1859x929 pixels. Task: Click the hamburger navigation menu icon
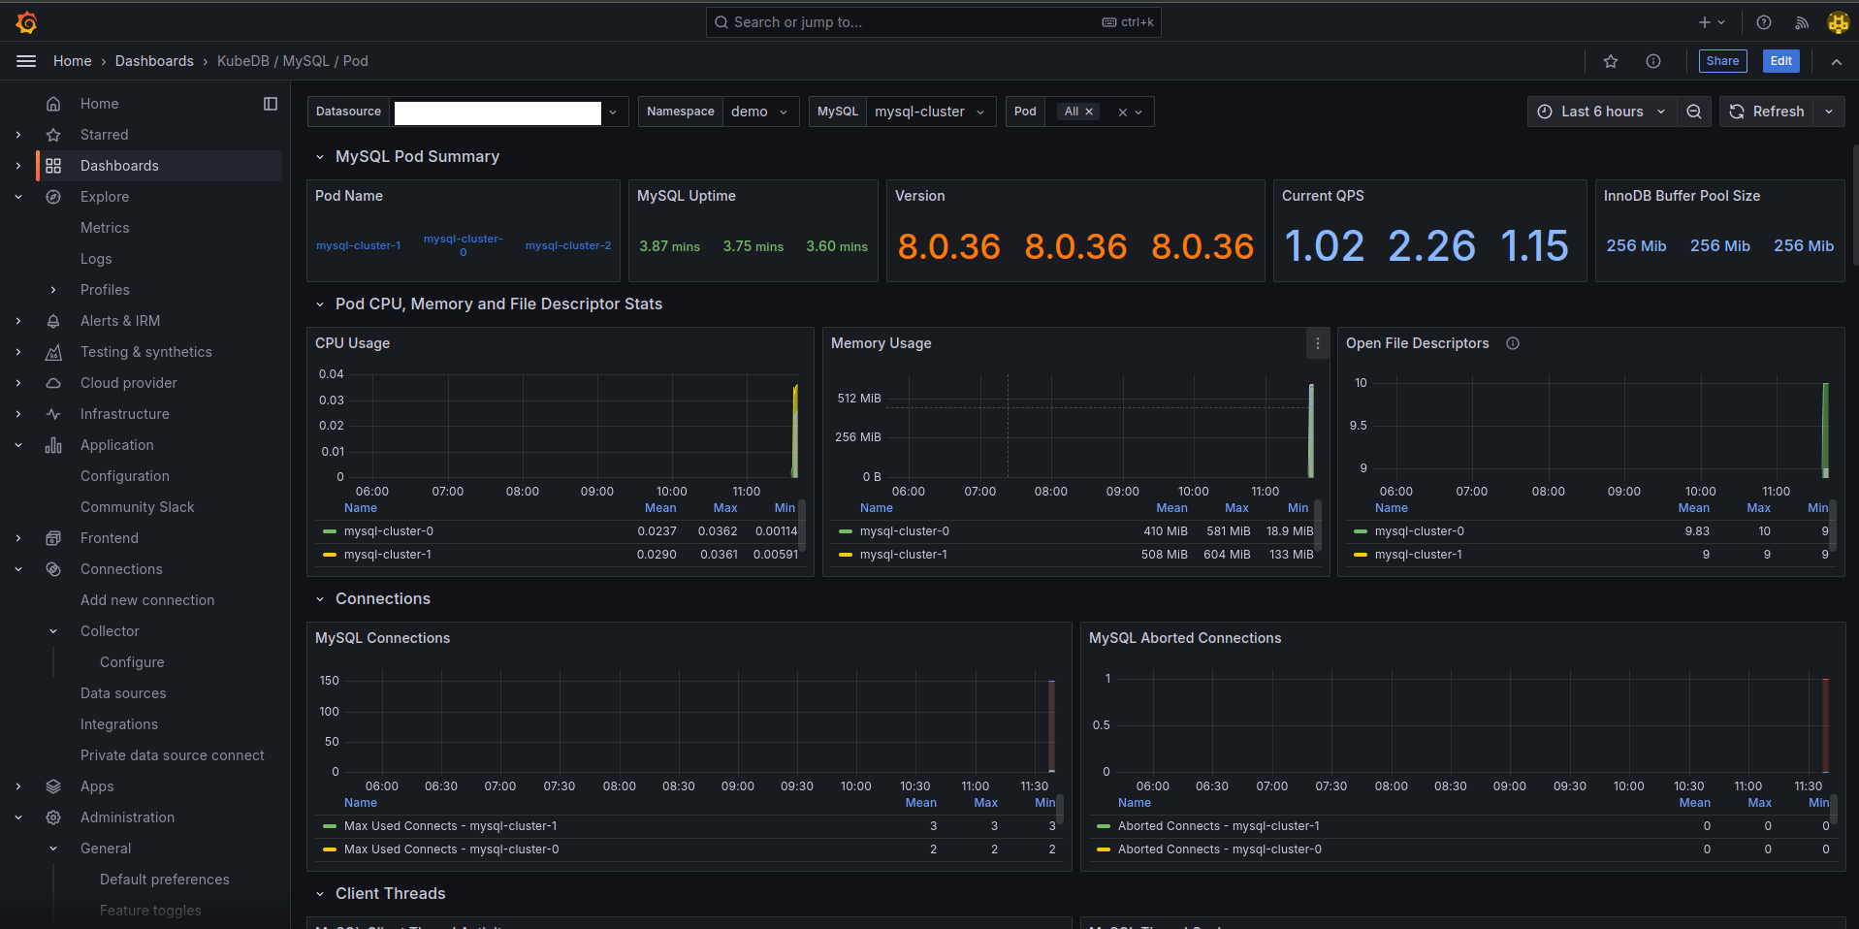[25, 60]
